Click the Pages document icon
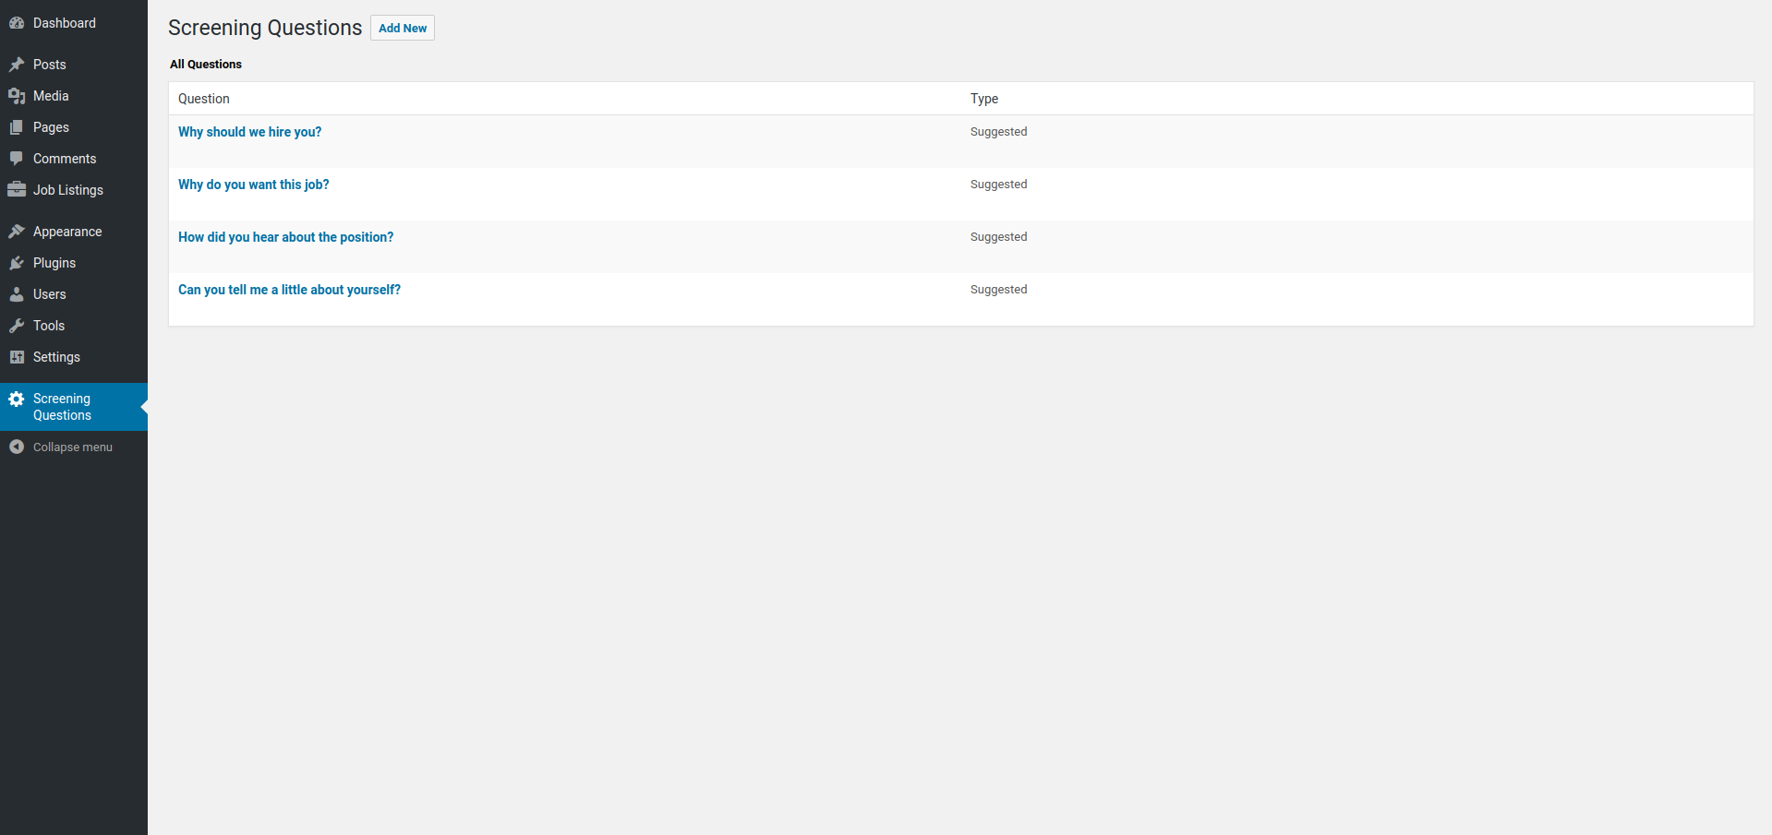The width and height of the screenshot is (1772, 835). tap(17, 127)
